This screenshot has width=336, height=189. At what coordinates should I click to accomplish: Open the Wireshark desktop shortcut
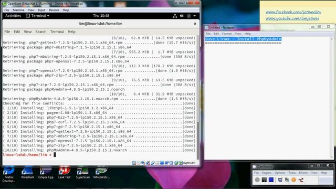tap(27, 173)
